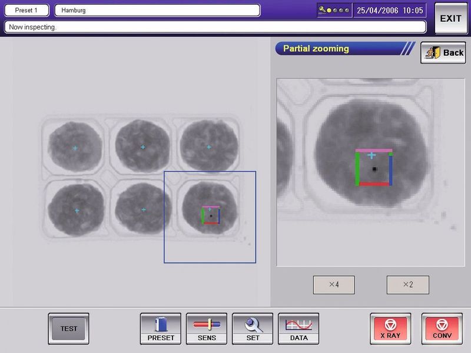The width and height of the screenshot is (471, 353).
Task: Click the top-middle patty cross marker
Action: coord(143,147)
